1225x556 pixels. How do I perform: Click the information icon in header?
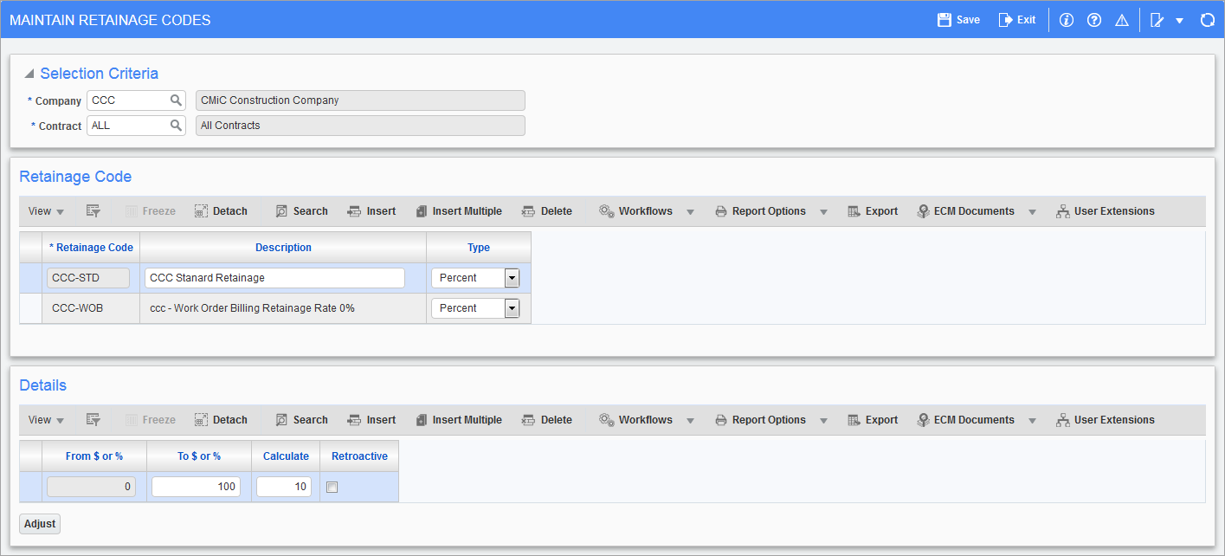(1067, 20)
